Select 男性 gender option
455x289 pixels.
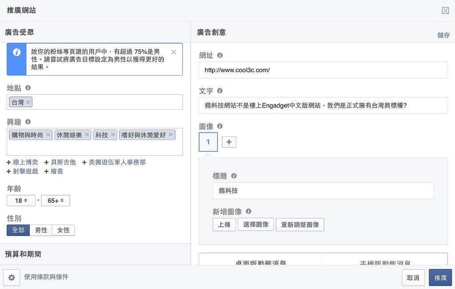(x=41, y=230)
